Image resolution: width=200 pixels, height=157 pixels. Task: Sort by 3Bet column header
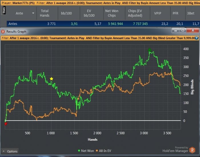pos(191,13)
